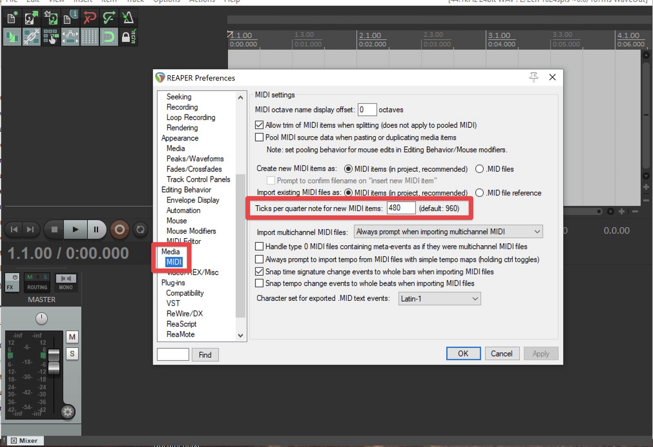This screenshot has width=653, height=447.
Task: Click the master track settings gear icon
Action: [x=67, y=412]
